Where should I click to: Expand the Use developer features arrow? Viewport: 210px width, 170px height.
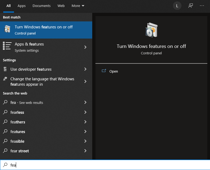[x=85, y=69]
